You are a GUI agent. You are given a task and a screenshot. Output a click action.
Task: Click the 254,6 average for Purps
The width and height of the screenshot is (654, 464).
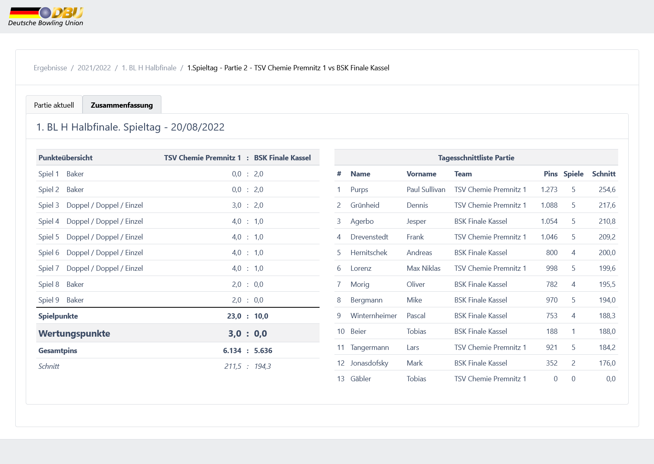pos(607,190)
